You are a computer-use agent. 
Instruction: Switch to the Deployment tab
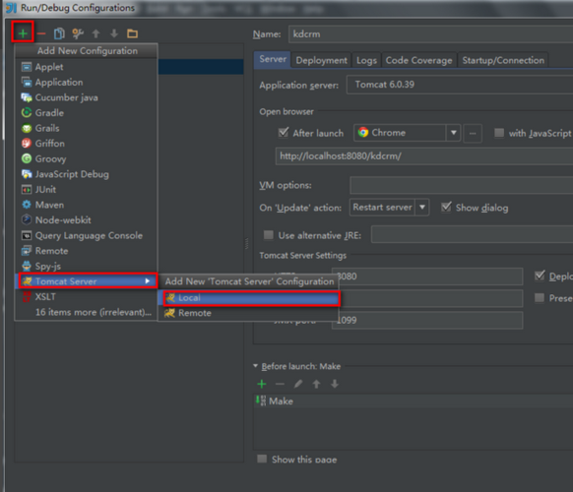(x=322, y=60)
